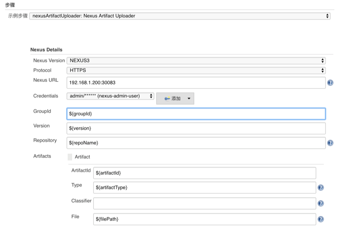
Task: Focus the artifact Type input field
Action: coord(205,188)
